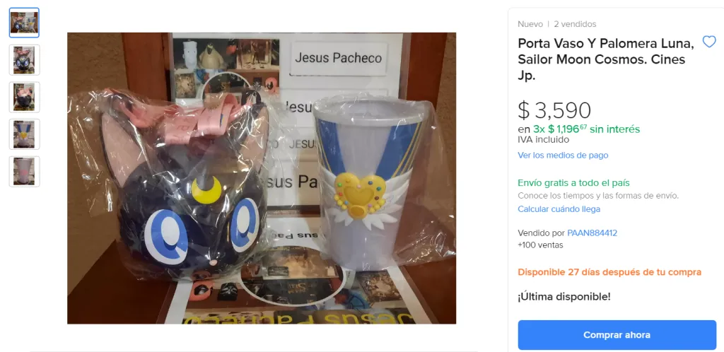Click the Comprar ahora button

pyautogui.click(x=617, y=335)
